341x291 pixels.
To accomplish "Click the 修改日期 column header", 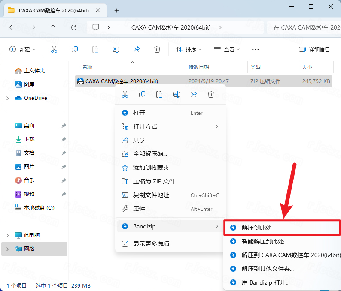I will pos(199,67).
